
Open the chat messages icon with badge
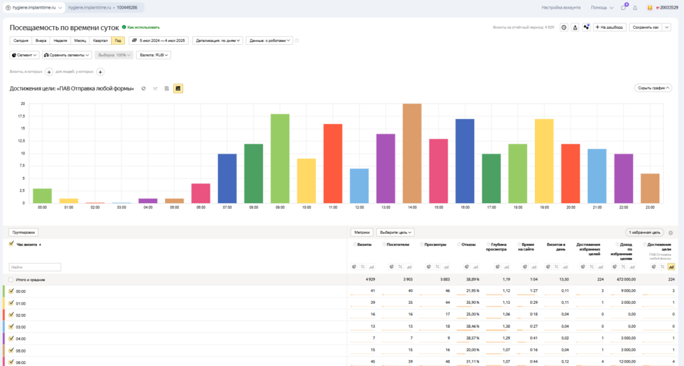623,8
